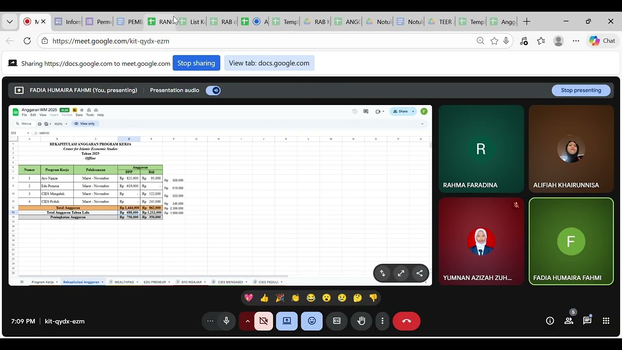Viewport: 622px width, 350px height.
Task: Click the address bar URL field
Action: (x=258, y=41)
